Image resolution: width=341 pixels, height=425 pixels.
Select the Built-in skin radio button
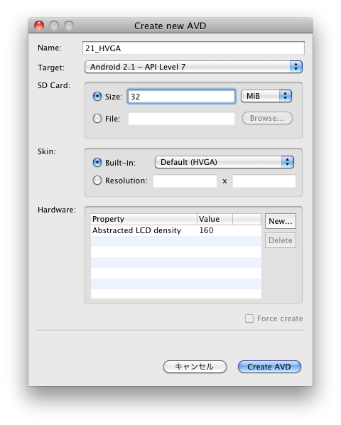97,162
